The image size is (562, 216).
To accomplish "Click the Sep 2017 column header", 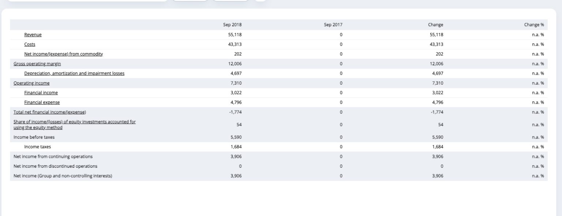I will pyautogui.click(x=333, y=25).
